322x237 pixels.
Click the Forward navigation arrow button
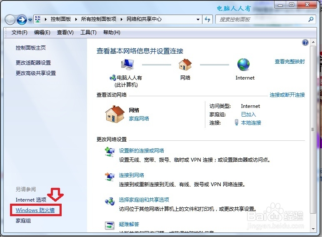point(22,20)
